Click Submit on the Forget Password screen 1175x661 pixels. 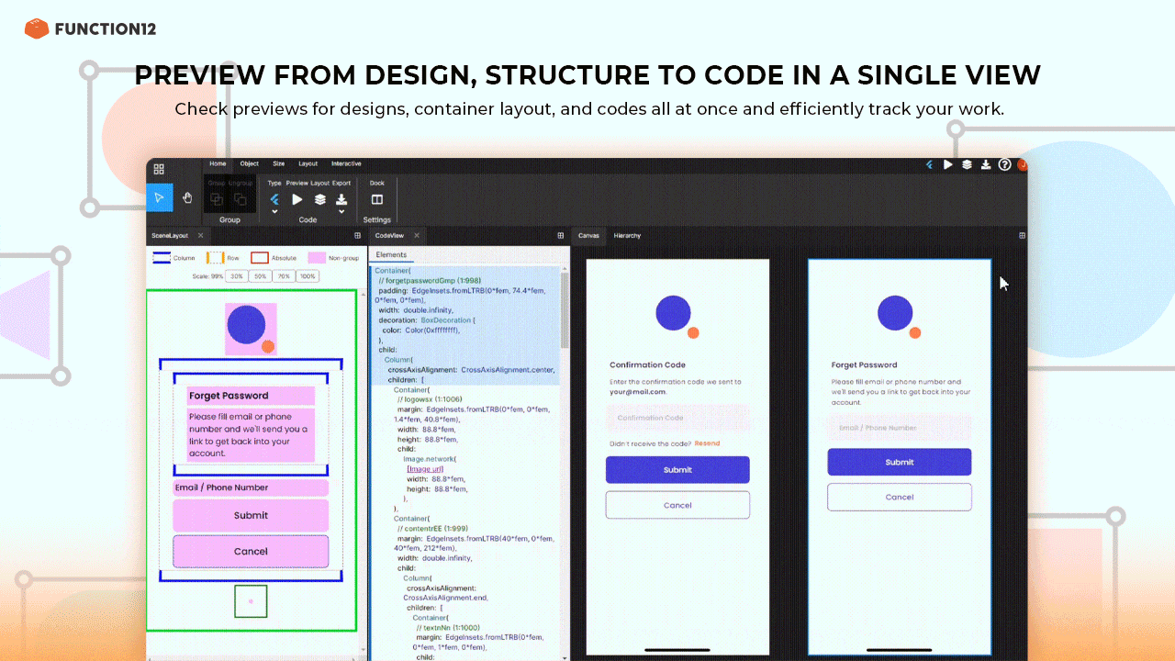900,462
